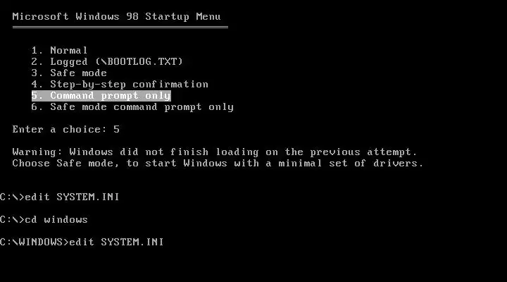The image size is (507, 282).
Task: Click the cd windows command line
Action: [44, 219]
